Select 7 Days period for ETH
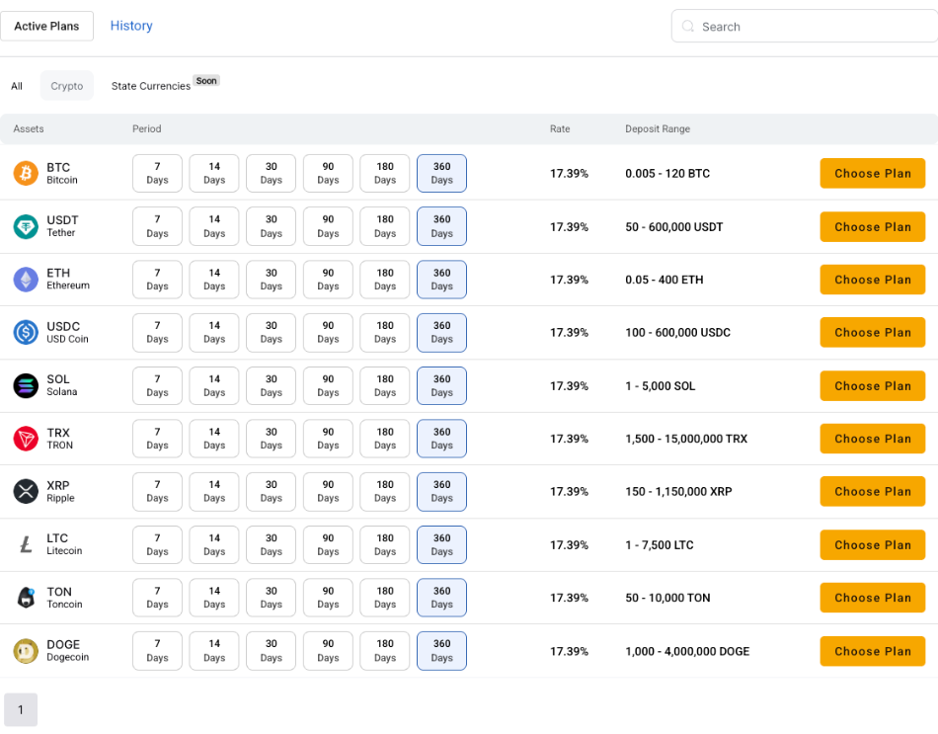The image size is (938, 734). pyautogui.click(x=157, y=280)
